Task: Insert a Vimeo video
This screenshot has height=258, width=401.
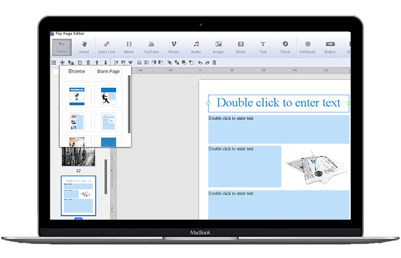Action: [x=174, y=46]
